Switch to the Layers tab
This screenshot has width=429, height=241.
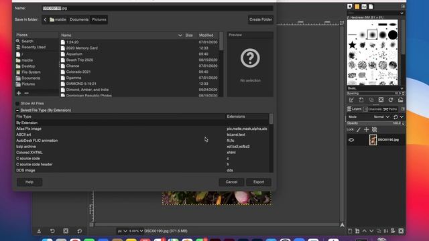click(x=355, y=109)
